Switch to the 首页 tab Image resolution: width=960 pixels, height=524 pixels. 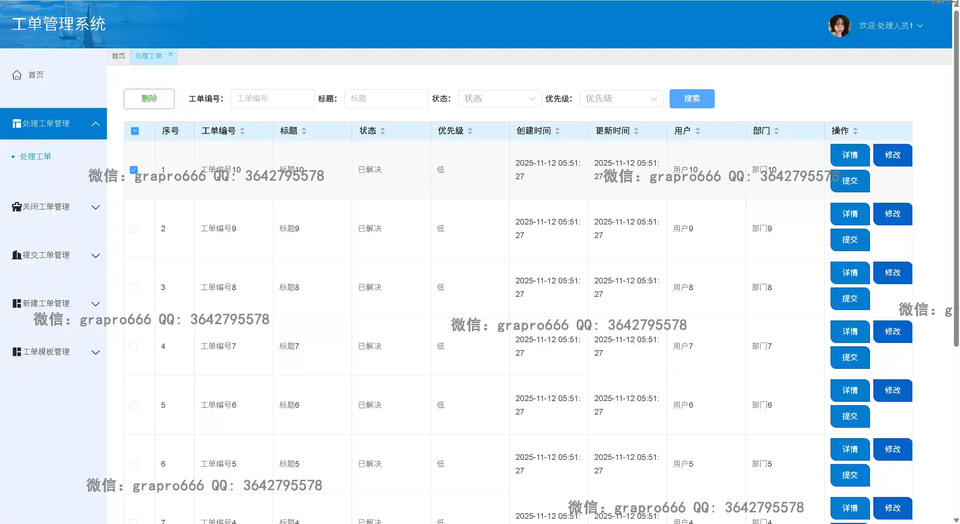click(x=118, y=56)
